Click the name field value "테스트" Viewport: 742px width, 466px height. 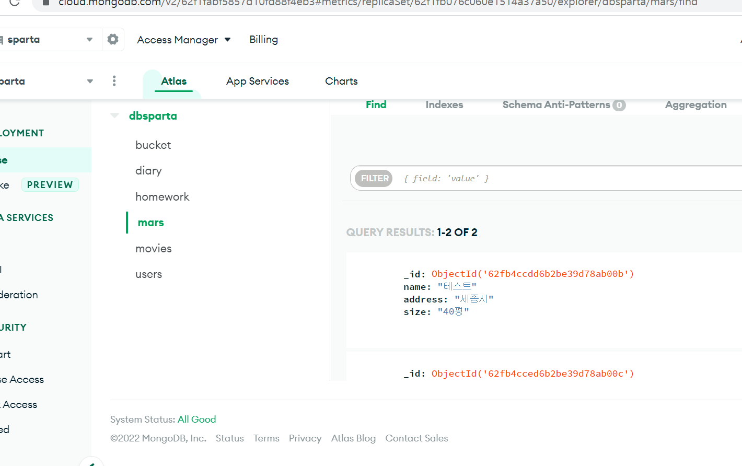(x=457, y=287)
